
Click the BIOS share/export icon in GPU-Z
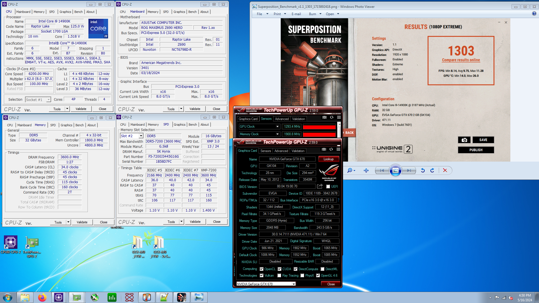[x=320, y=186]
